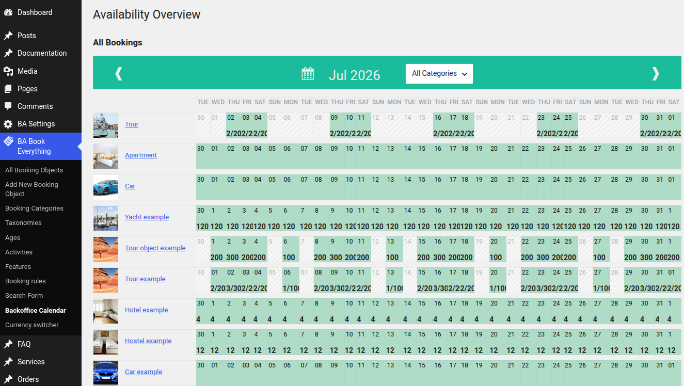Click the Media library icon in sidebar
The width and height of the screenshot is (684, 386).
pyautogui.click(x=8, y=71)
